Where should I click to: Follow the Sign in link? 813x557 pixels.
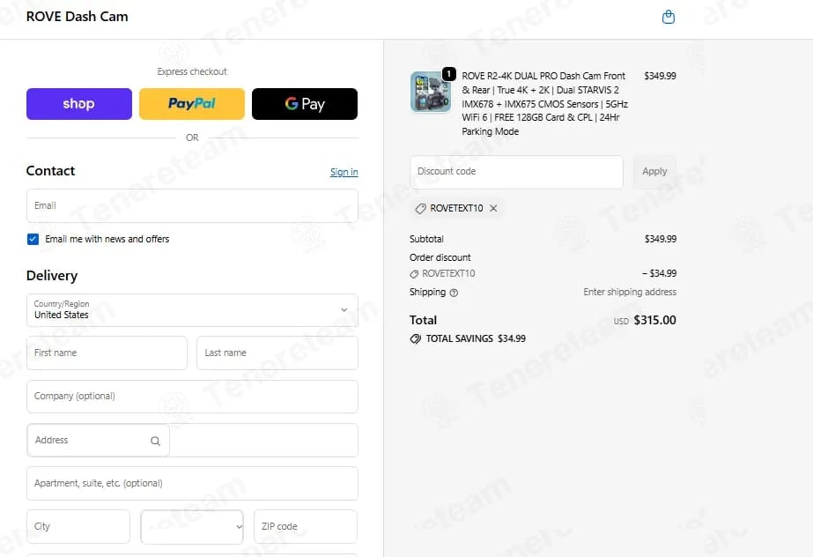pyautogui.click(x=344, y=172)
